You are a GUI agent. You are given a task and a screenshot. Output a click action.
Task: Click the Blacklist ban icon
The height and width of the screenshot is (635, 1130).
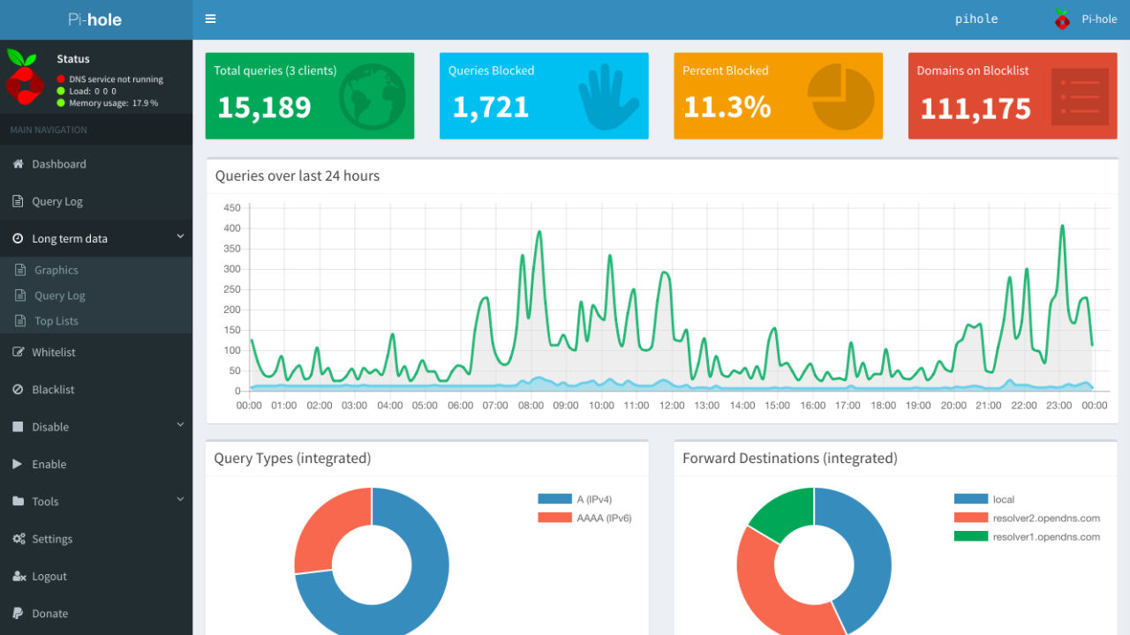[18, 390]
